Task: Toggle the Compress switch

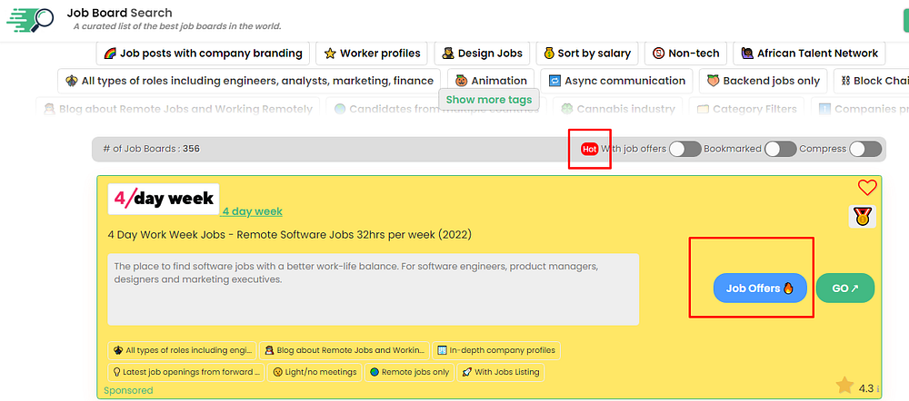Action: [865, 150]
